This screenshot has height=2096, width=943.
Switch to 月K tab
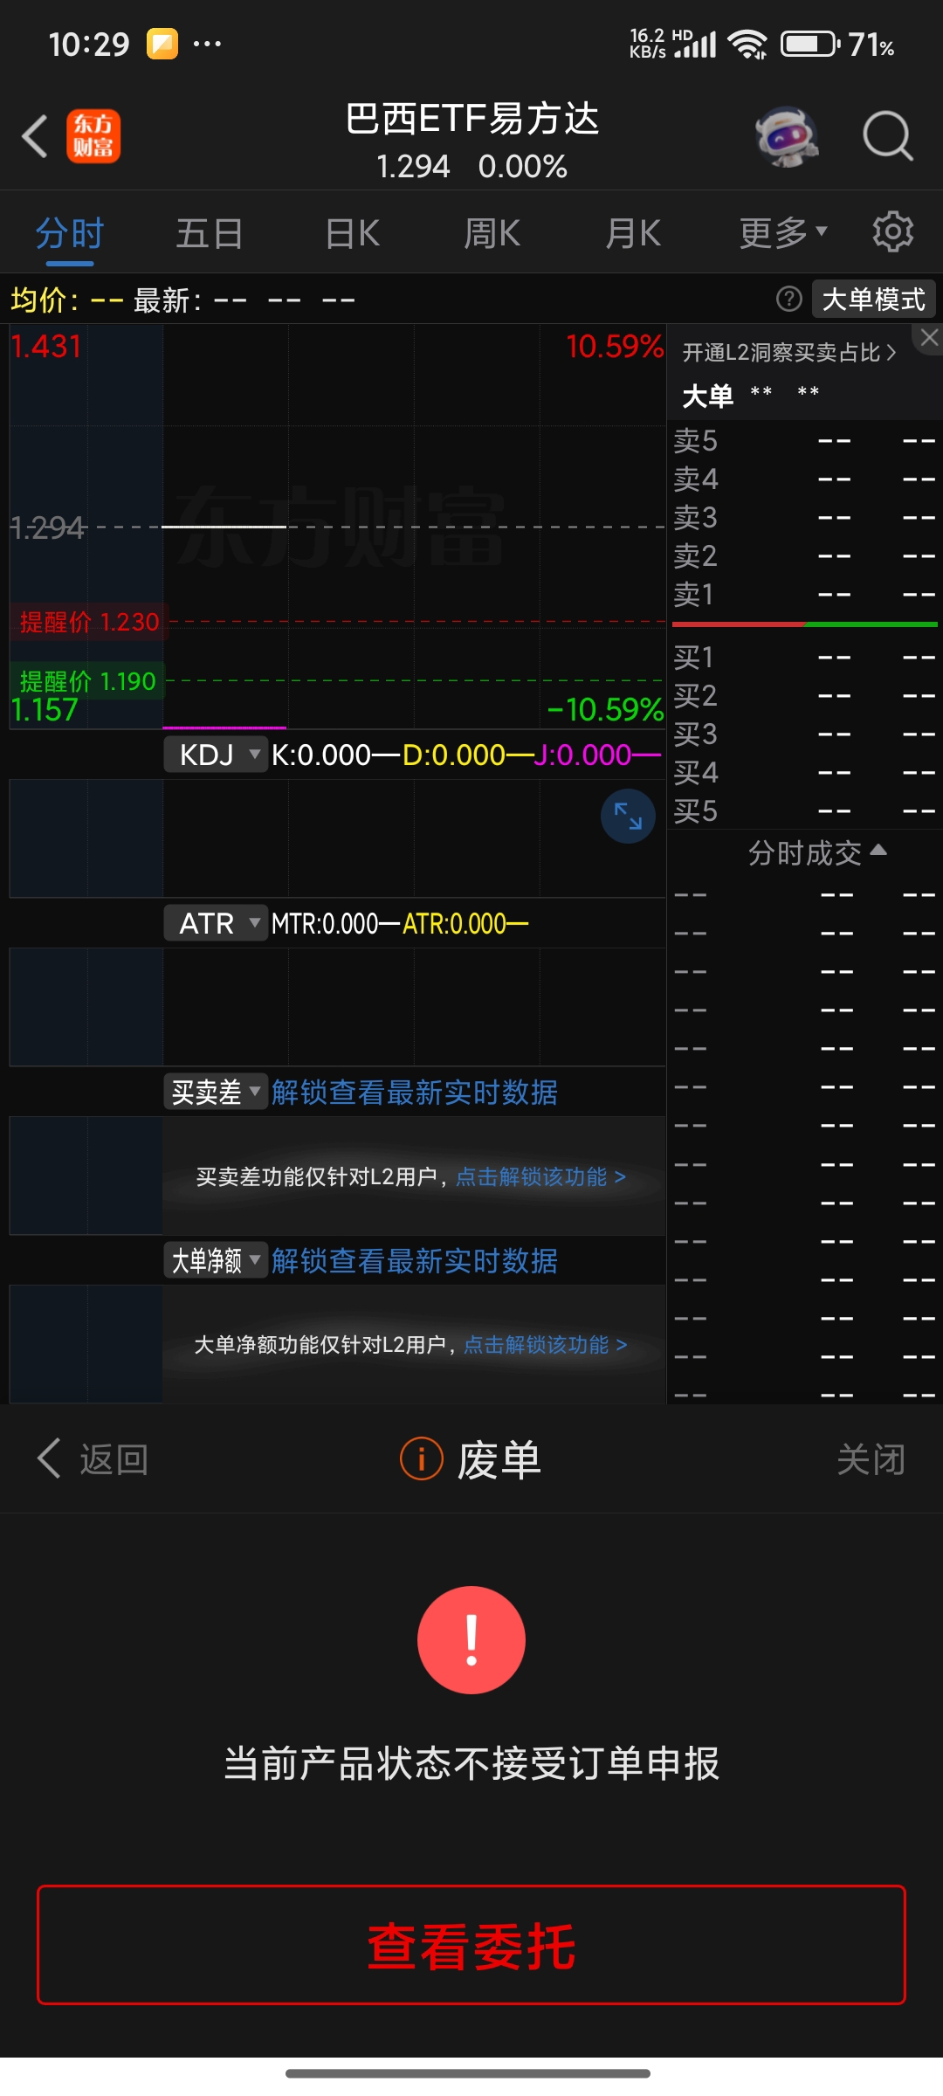click(633, 234)
